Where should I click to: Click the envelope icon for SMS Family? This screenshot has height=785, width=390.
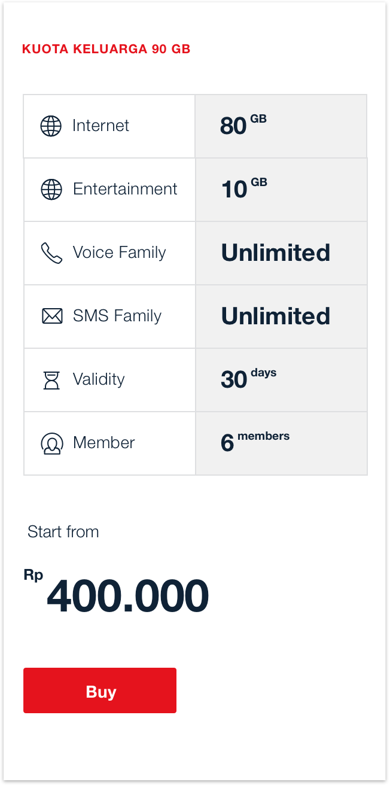coord(52,316)
